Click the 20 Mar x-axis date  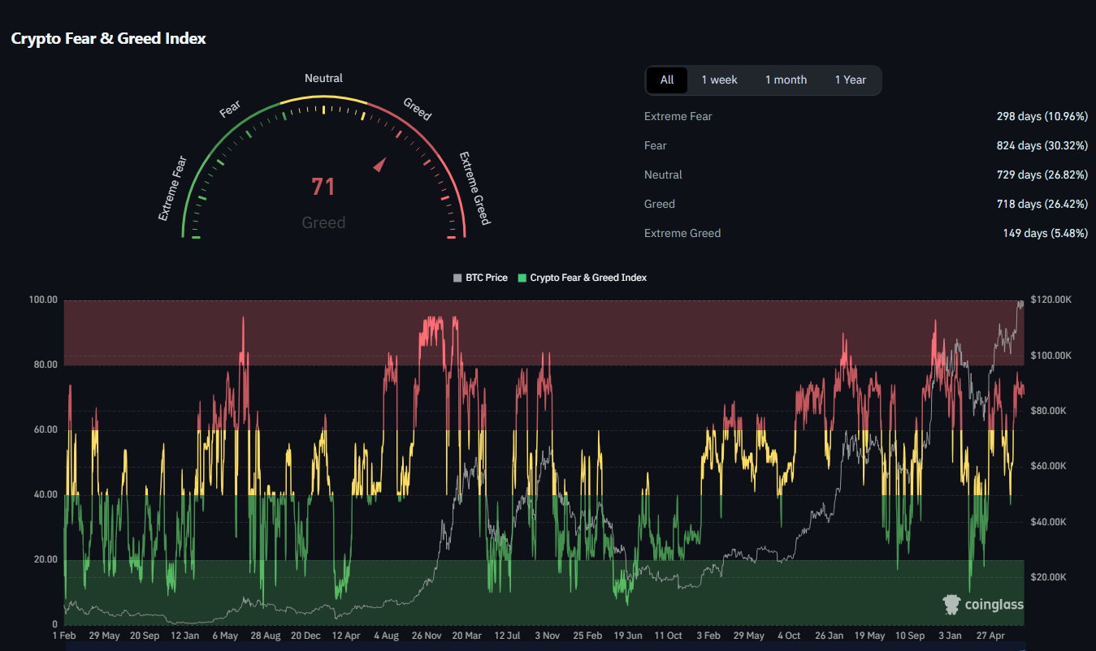coord(466,636)
